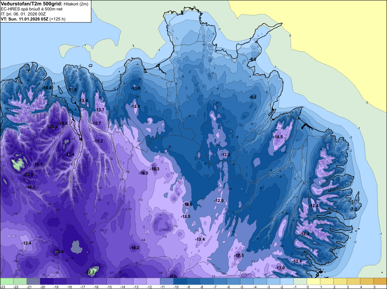Click the initial time 'IT: þri. 06. 01. 2026 00Z'

[23, 14]
